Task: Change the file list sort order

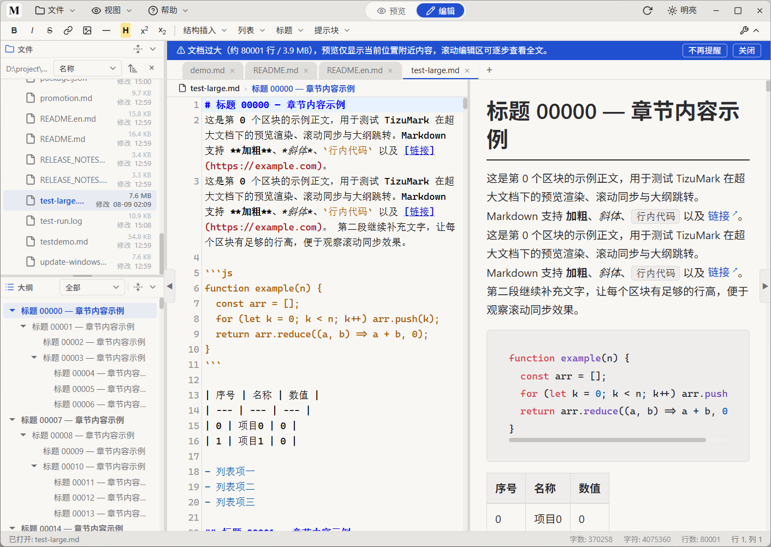Action: click(x=133, y=68)
